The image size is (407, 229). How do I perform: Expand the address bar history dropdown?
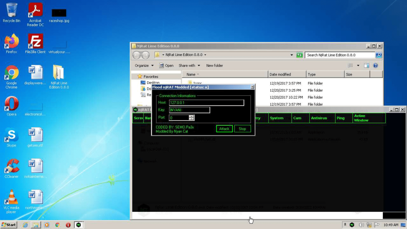291,55
